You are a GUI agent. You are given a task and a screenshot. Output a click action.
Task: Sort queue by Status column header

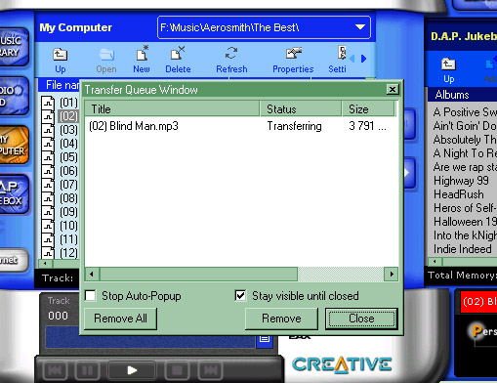[x=301, y=108]
